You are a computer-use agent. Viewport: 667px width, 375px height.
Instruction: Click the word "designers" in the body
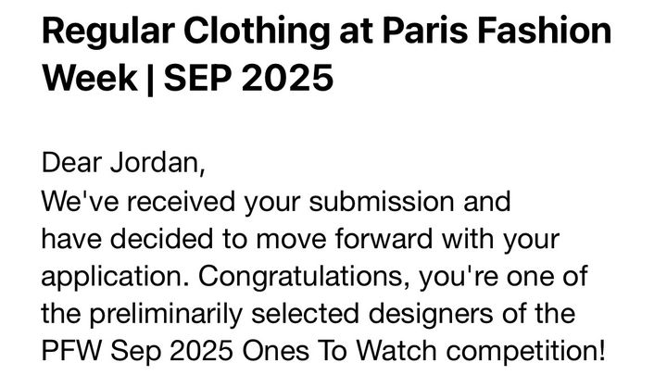pyautogui.click(x=430, y=315)
